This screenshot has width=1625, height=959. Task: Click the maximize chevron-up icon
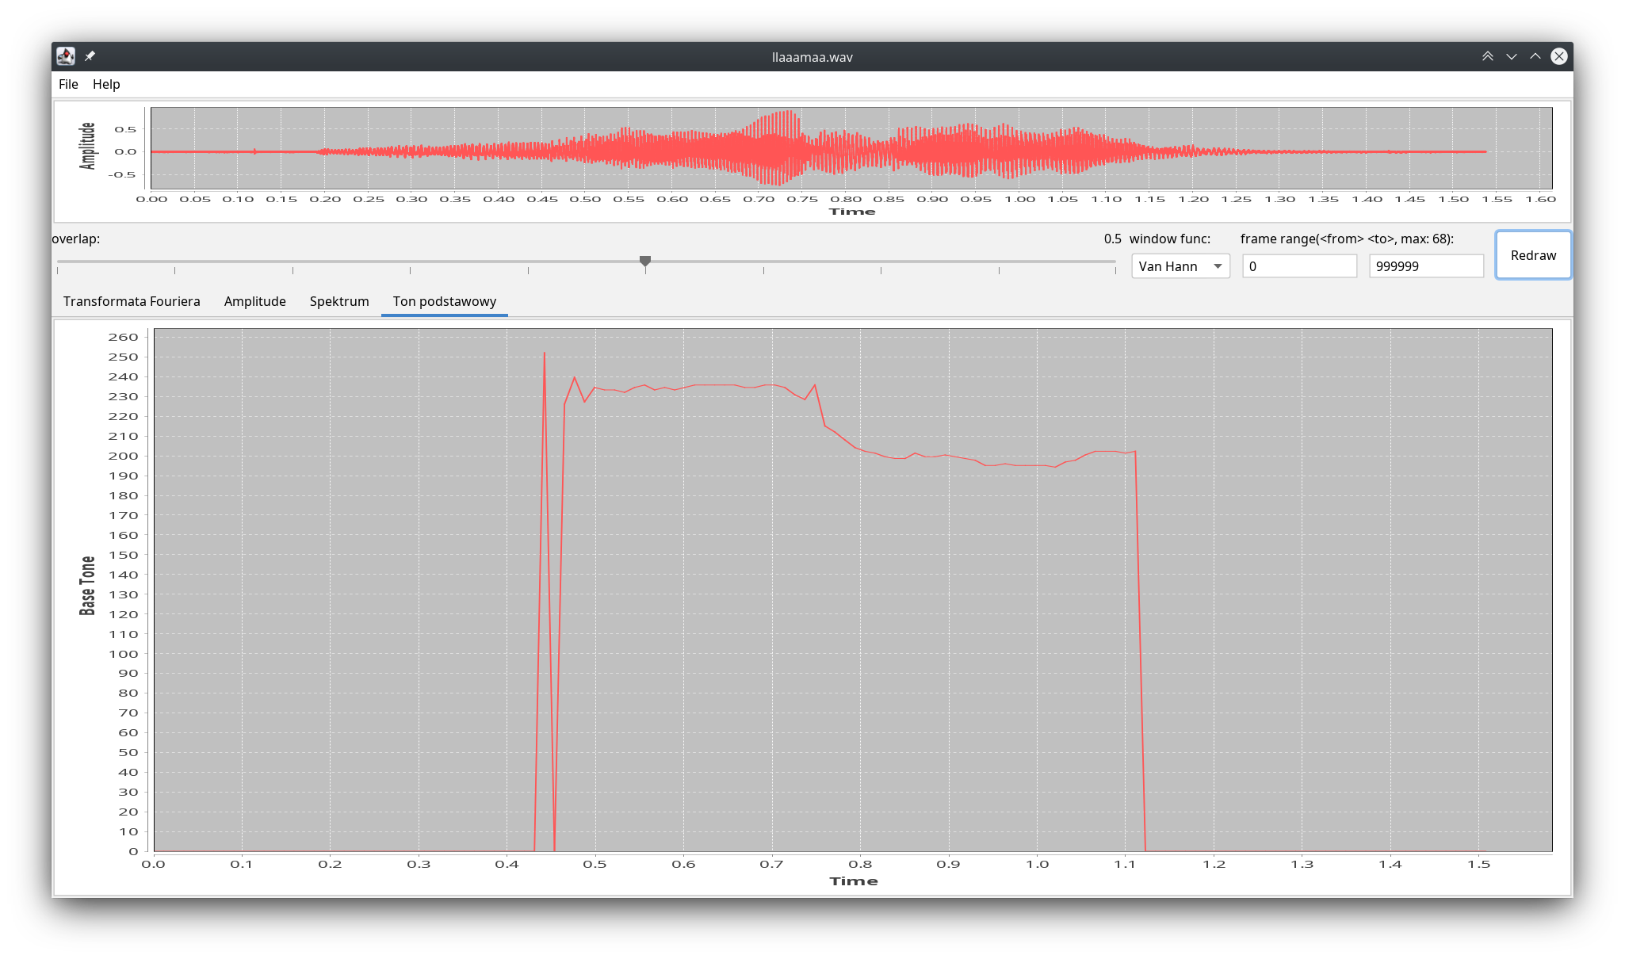coord(1535,56)
